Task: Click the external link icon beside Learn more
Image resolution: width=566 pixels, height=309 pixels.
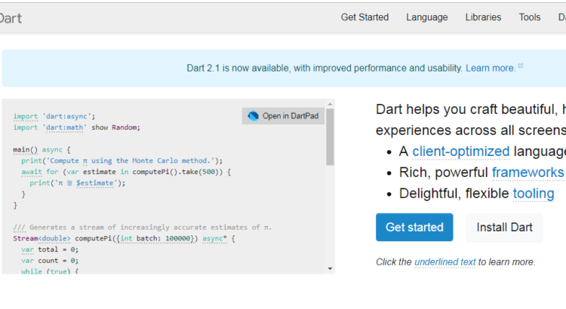Action: tap(521, 66)
